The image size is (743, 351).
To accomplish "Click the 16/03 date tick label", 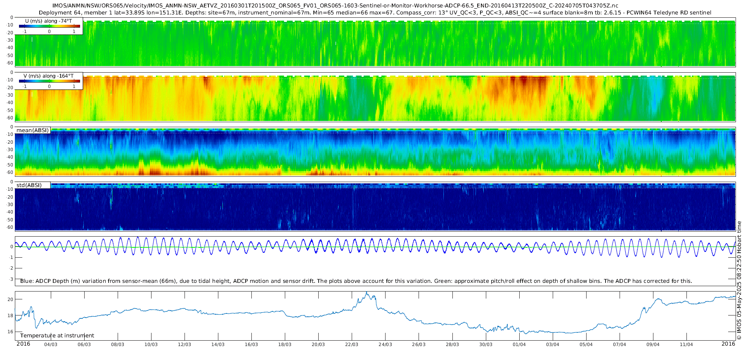I will [251, 344].
